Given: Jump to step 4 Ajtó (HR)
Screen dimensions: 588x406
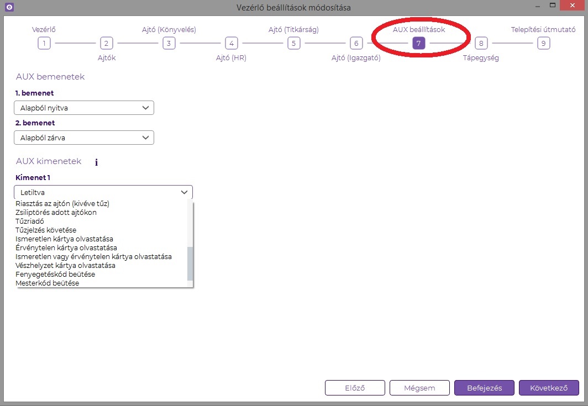Looking at the screenshot, I should 232,43.
